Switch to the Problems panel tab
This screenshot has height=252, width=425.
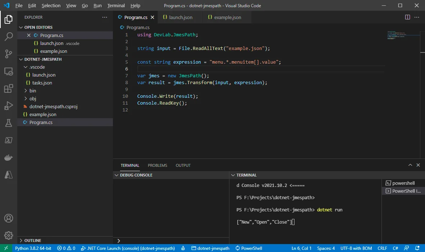click(x=157, y=165)
